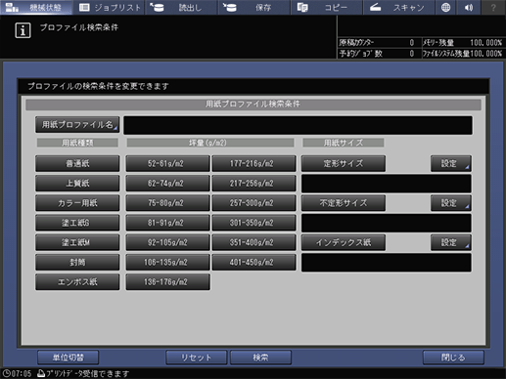The width and height of the screenshot is (506, 379).
Task: Choose weight 177-216g/m2
Action: 253,163
